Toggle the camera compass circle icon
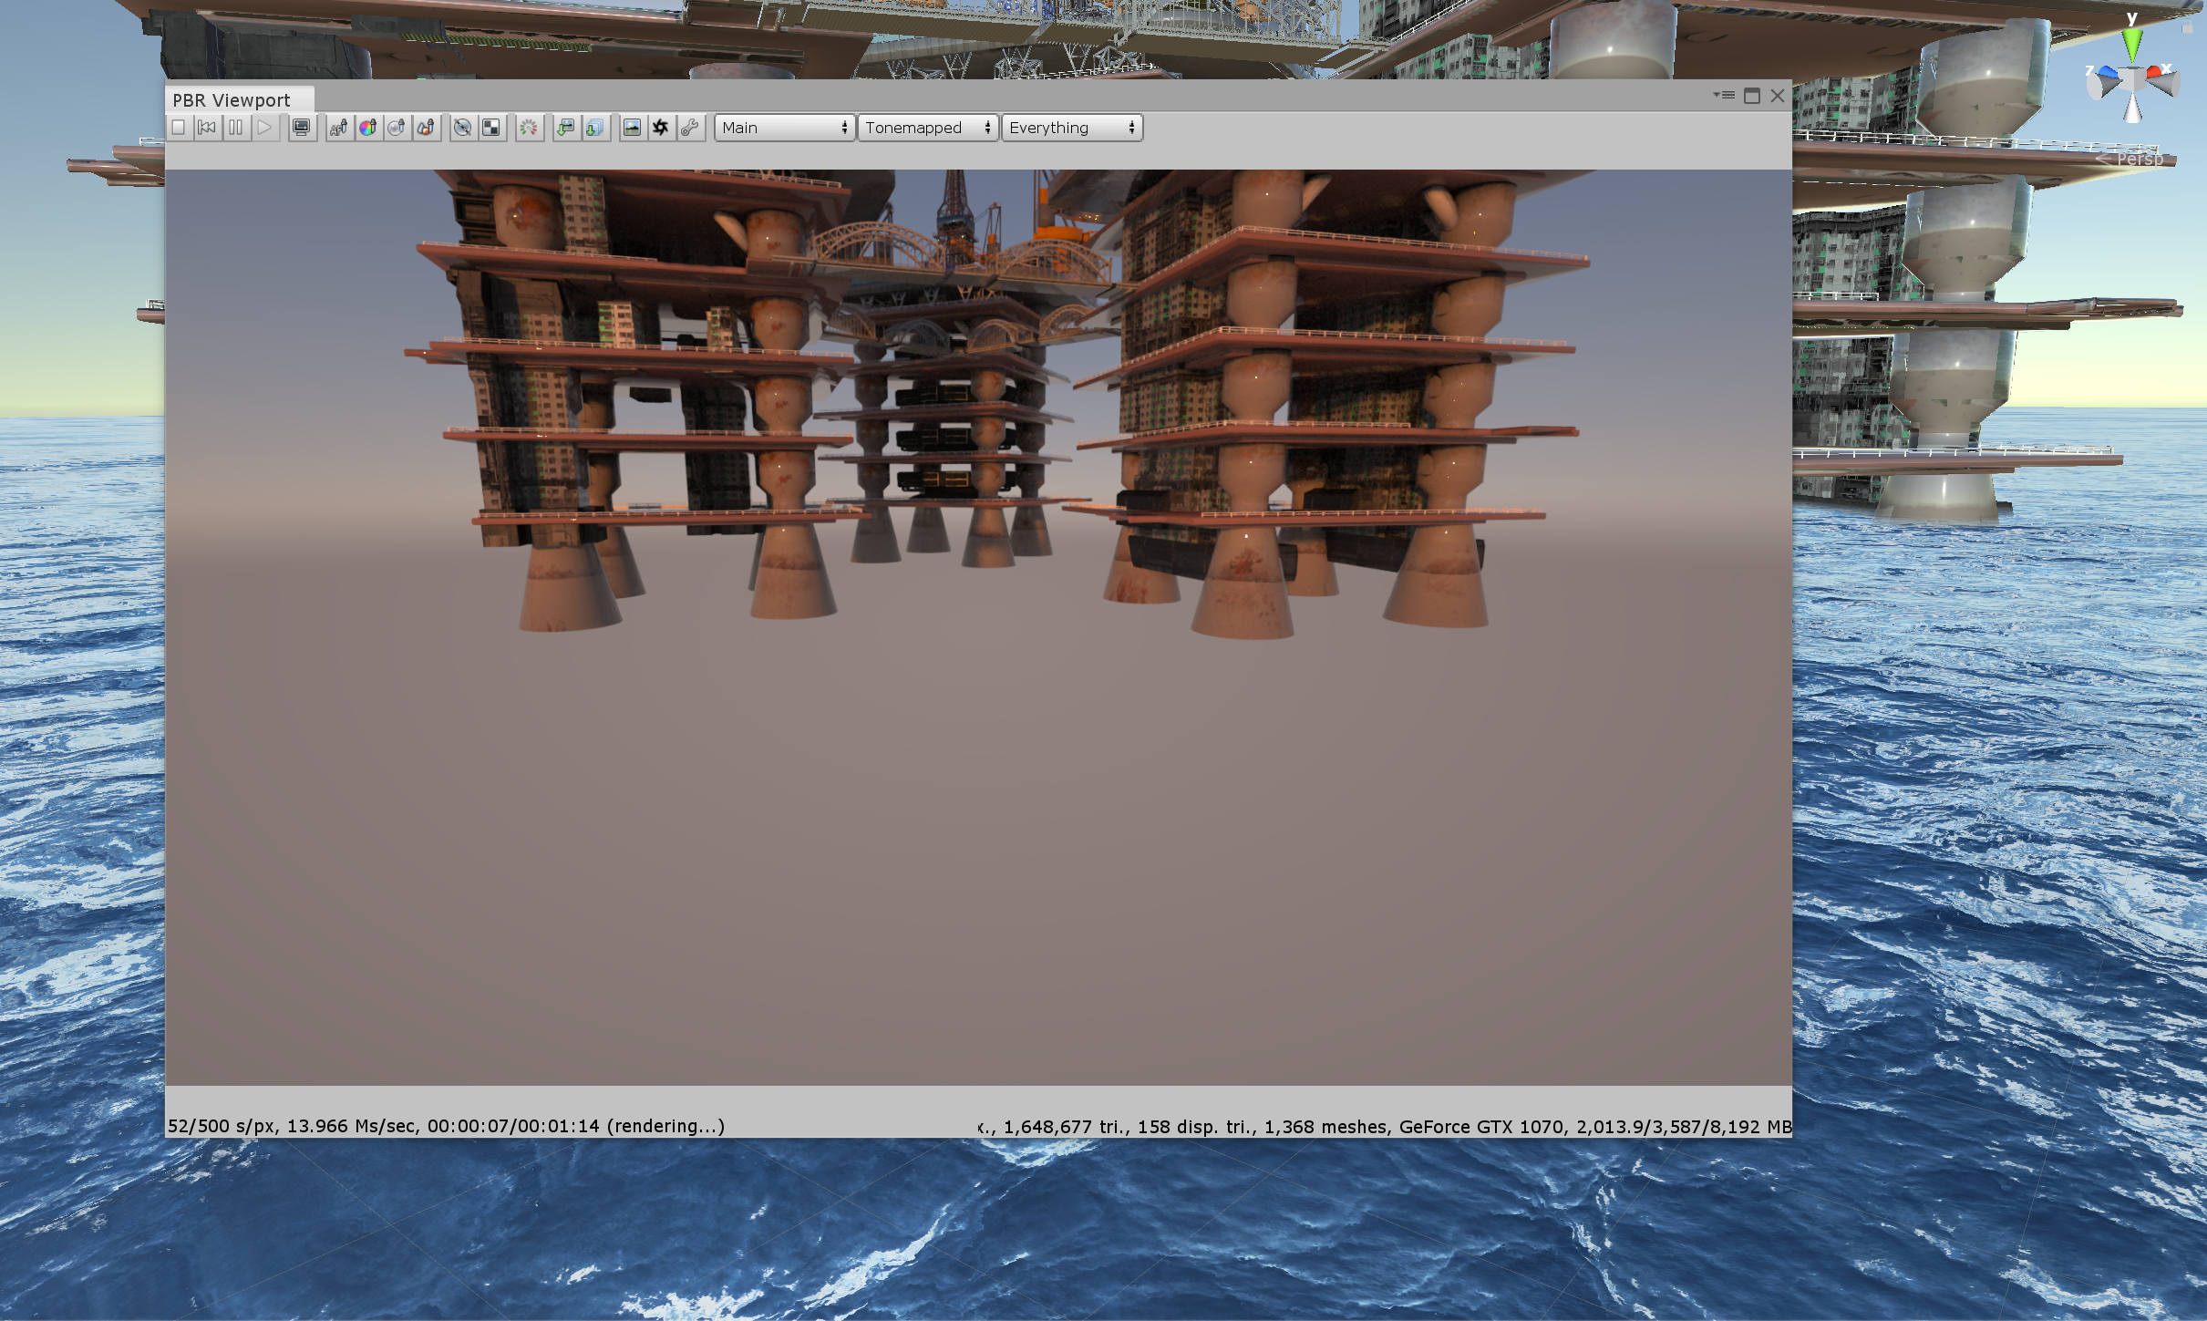The image size is (2207, 1321). (x=462, y=128)
